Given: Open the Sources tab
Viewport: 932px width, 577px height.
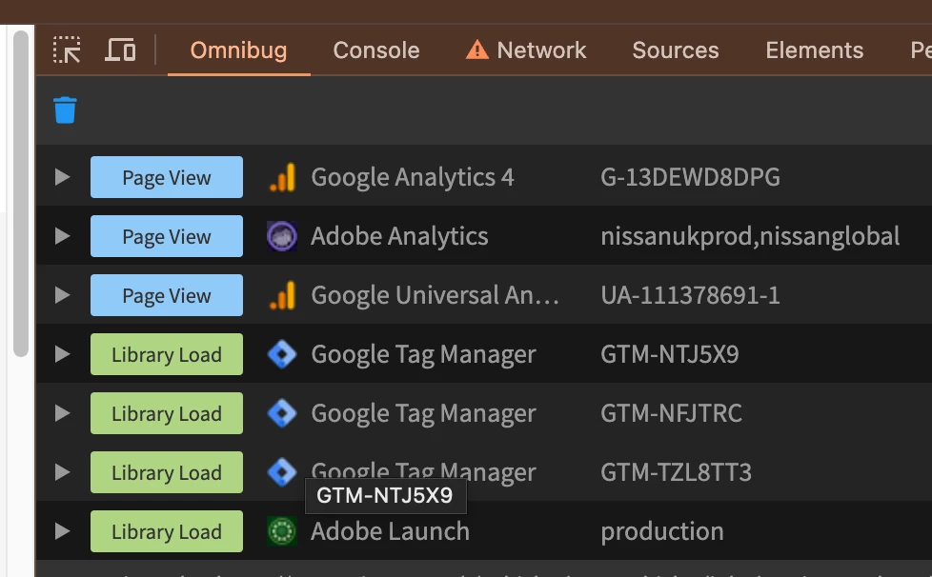Looking at the screenshot, I should 676,50.
